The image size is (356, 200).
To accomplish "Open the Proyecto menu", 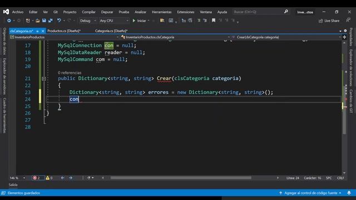I will tap(70, 12).
